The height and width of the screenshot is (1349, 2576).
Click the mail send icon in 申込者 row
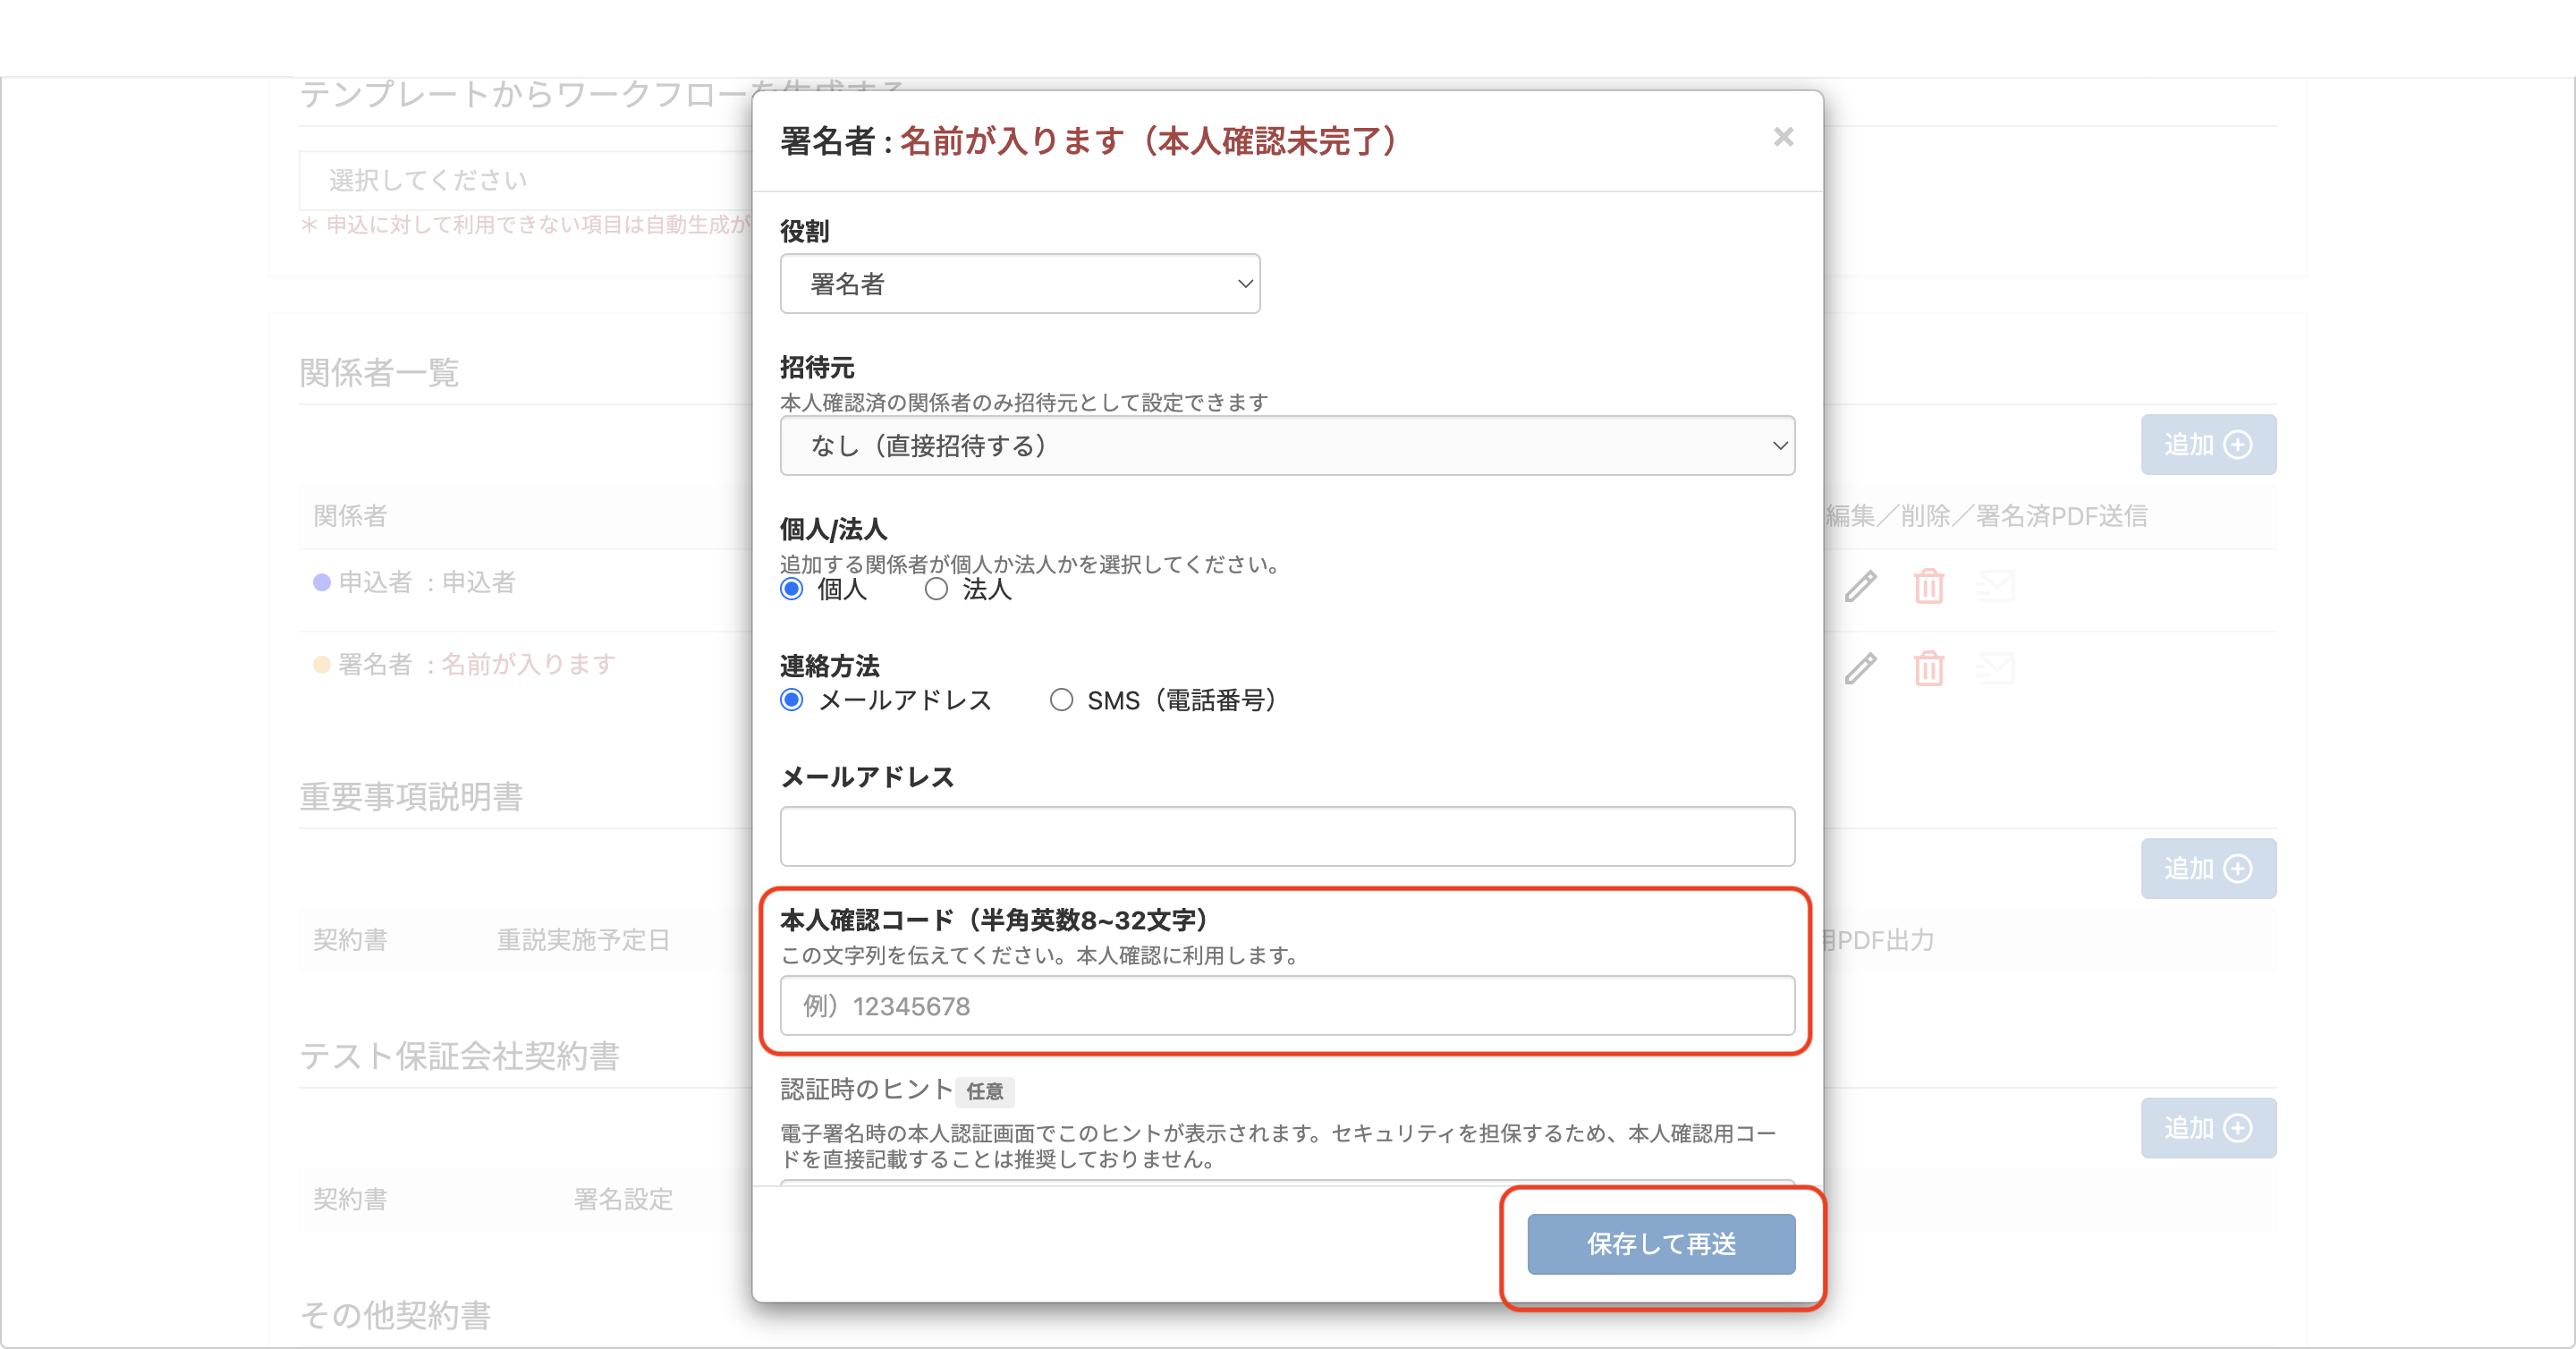1996,586
